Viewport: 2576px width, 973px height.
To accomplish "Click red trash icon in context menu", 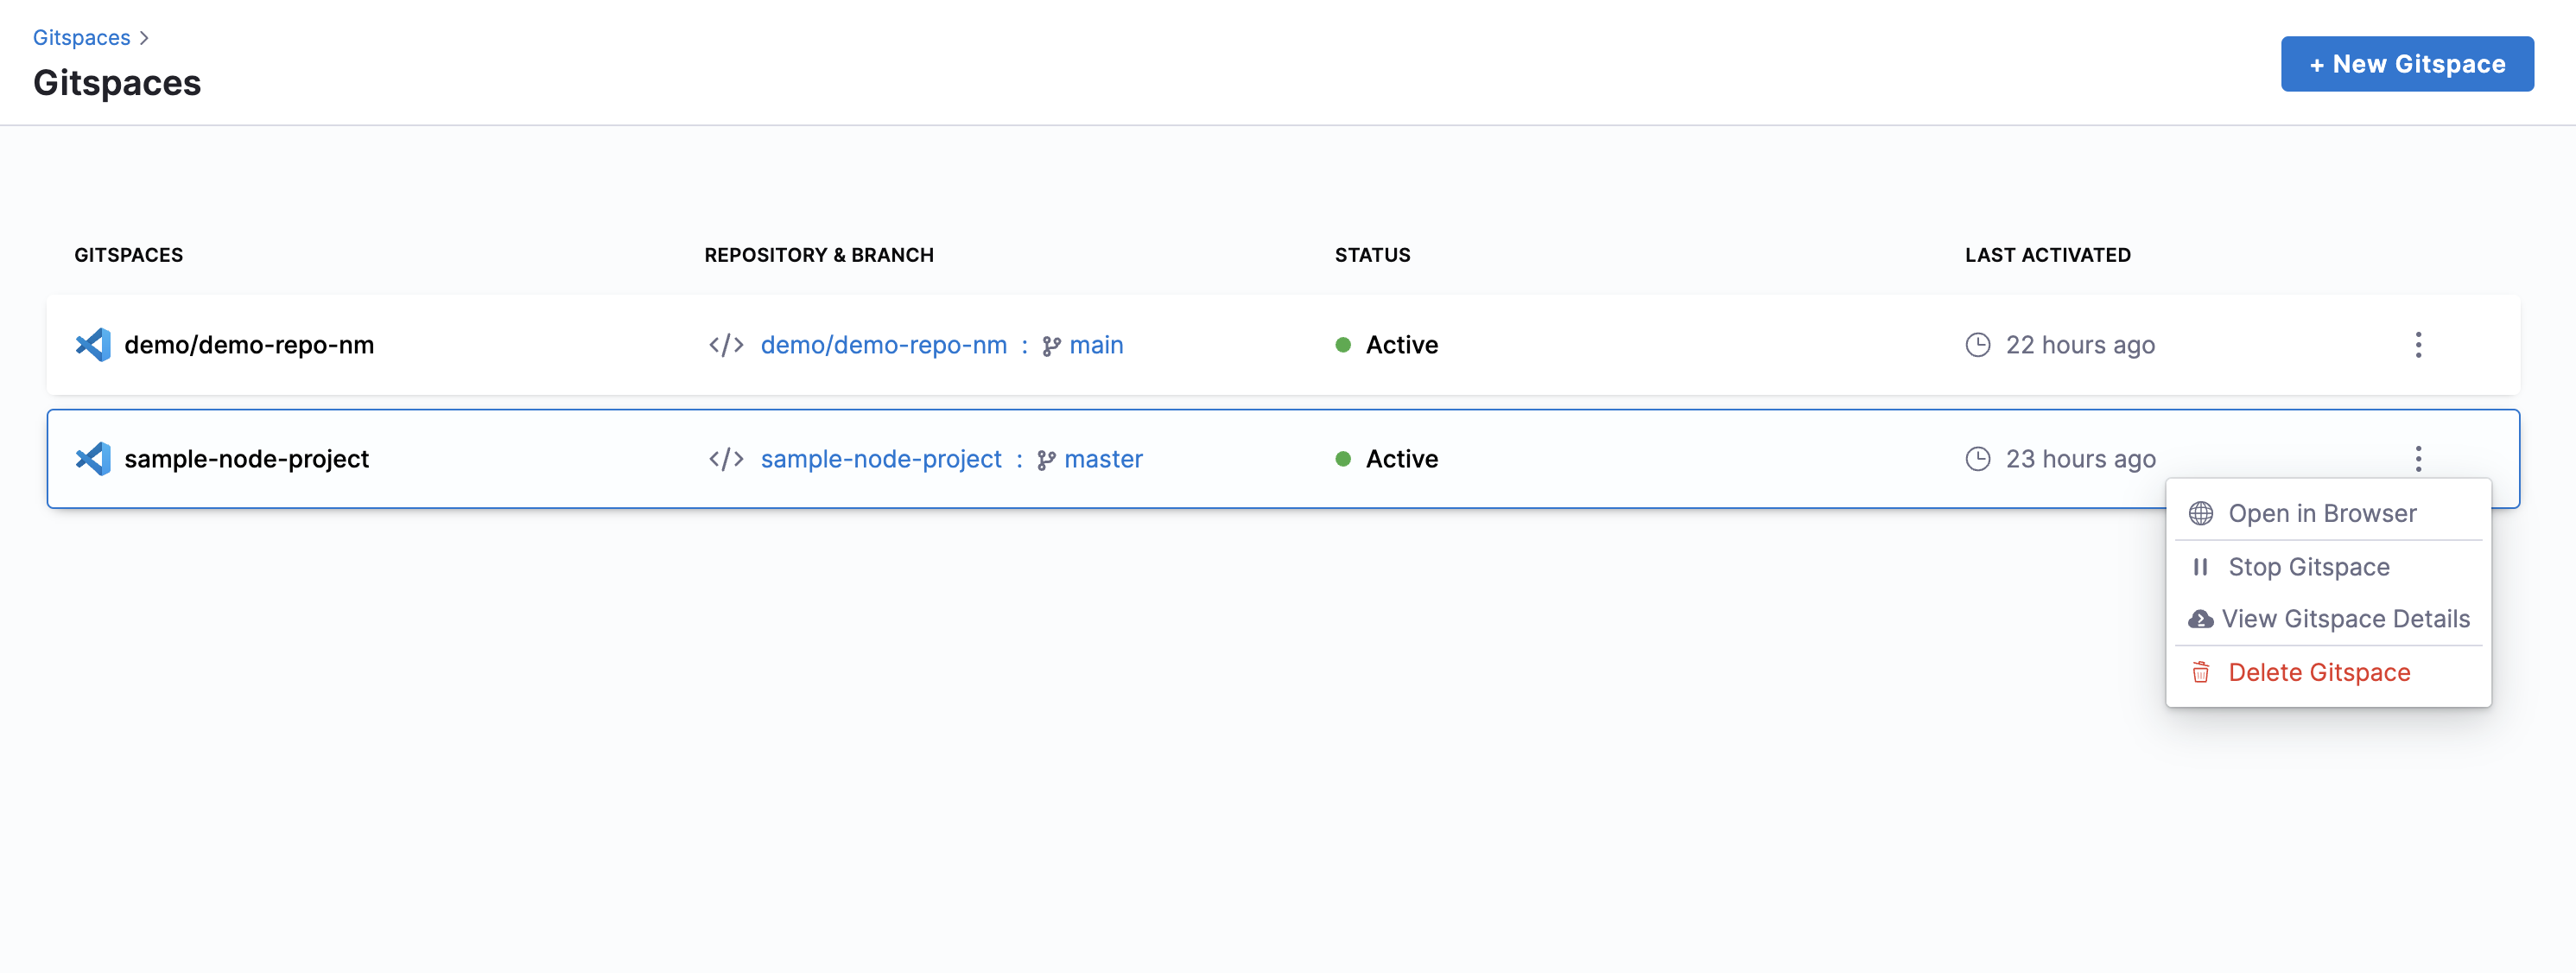I will [x=2200, y=673].
